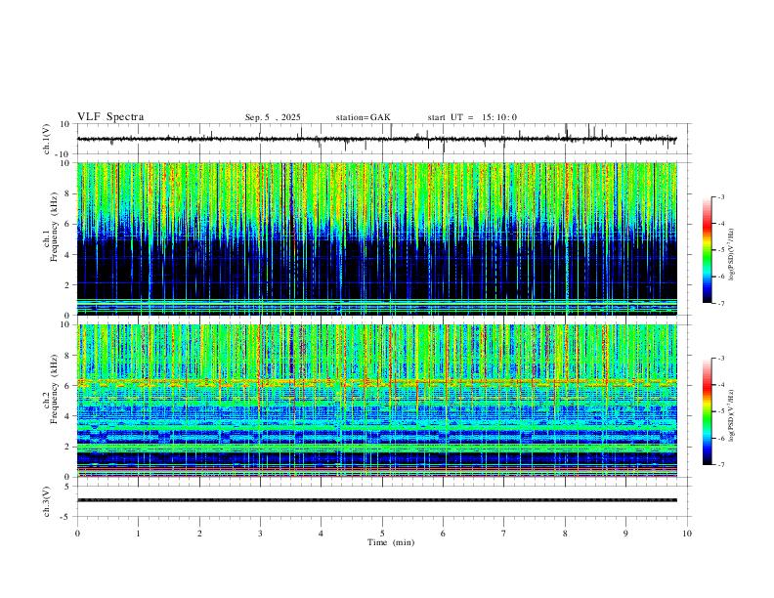Image resolution: width=774 pixels, height=598 pixels.
Task: Click time-axis tick label "4"
Action: point(322,534)
